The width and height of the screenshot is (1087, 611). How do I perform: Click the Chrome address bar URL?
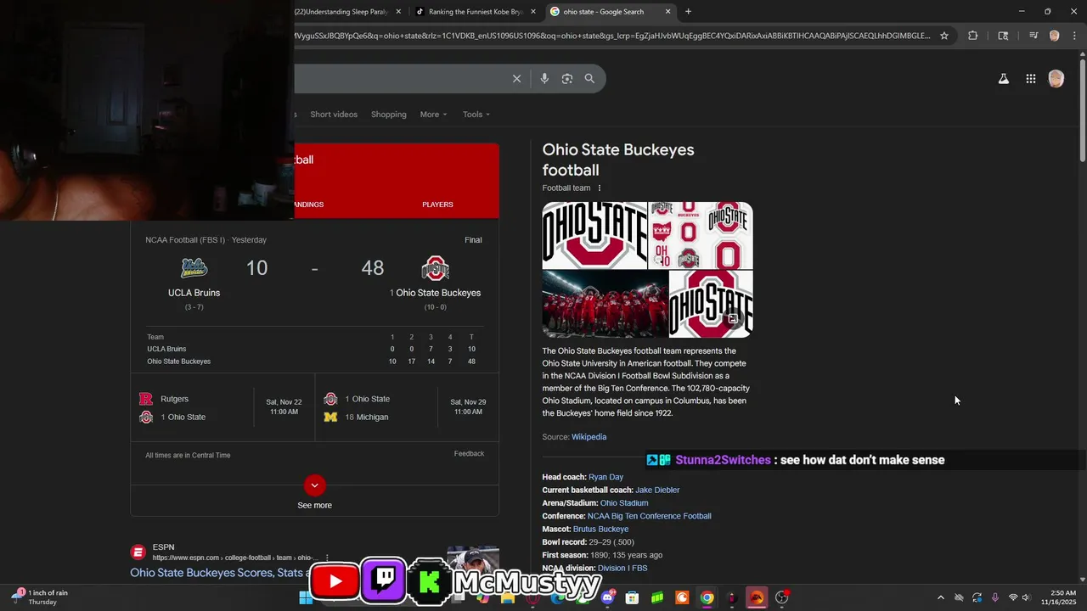click(612, 36)
